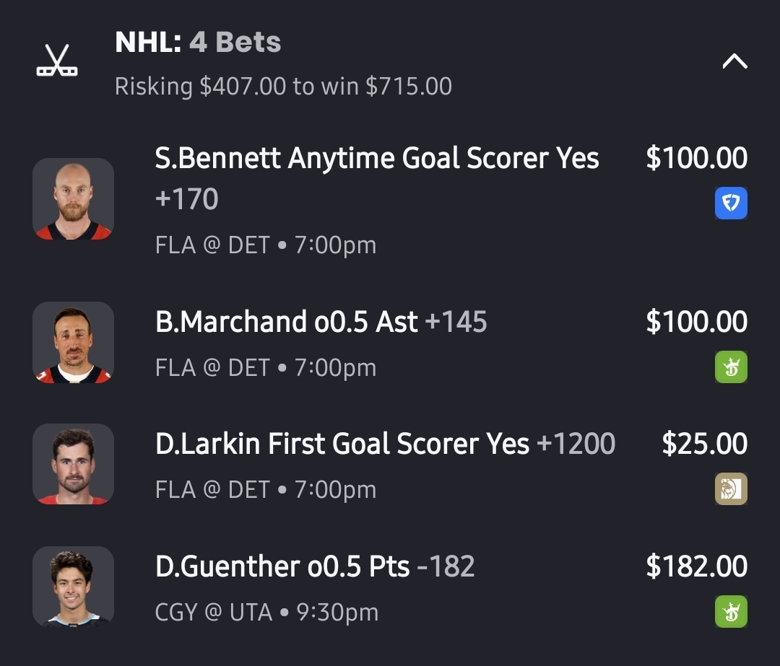Tap the +1200 odds on Larkin
Screen dimensions: 780x666
click(x=576, y=444)
